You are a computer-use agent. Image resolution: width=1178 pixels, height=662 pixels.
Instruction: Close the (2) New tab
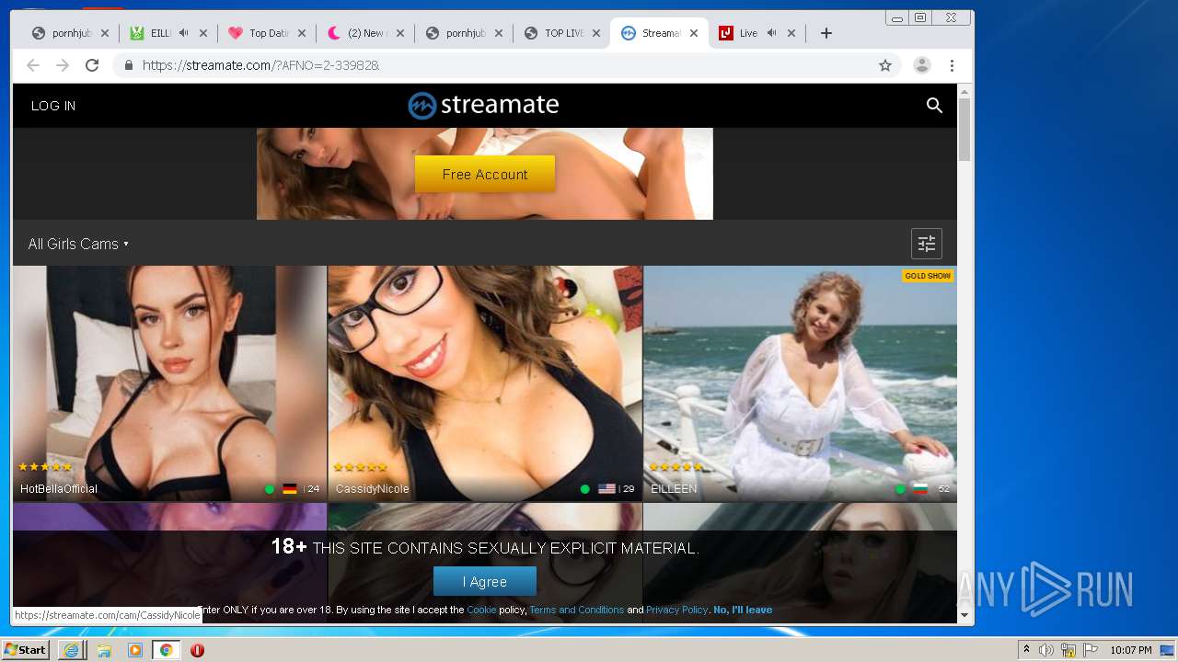[x=400, y=33]
